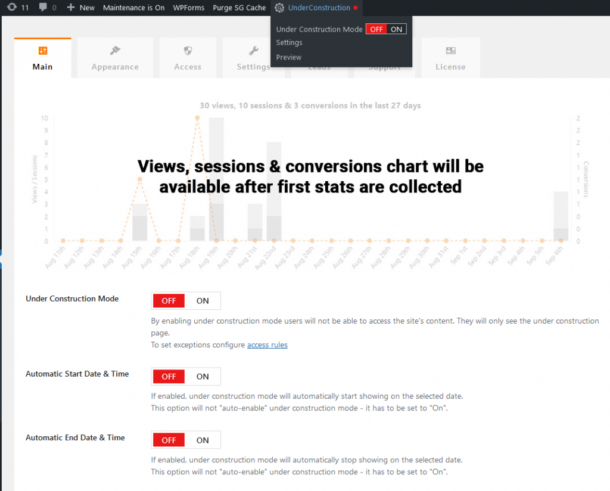Screen dimensions: 610x491
Task: Click the text 'automatically start showing on the selected date'
Action: point(378,396)
